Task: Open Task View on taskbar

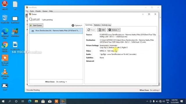Action: [23, 101]
